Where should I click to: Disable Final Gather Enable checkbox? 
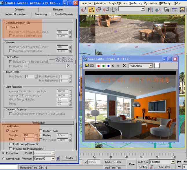[x=8, y=131]
